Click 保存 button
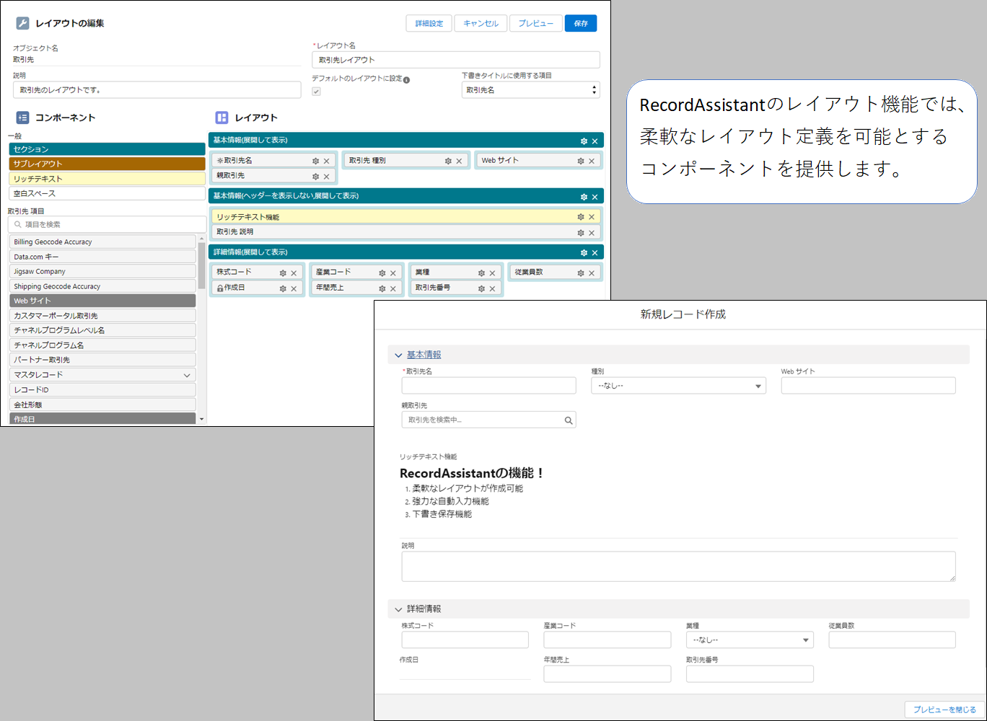 click(x=581, y=23)
